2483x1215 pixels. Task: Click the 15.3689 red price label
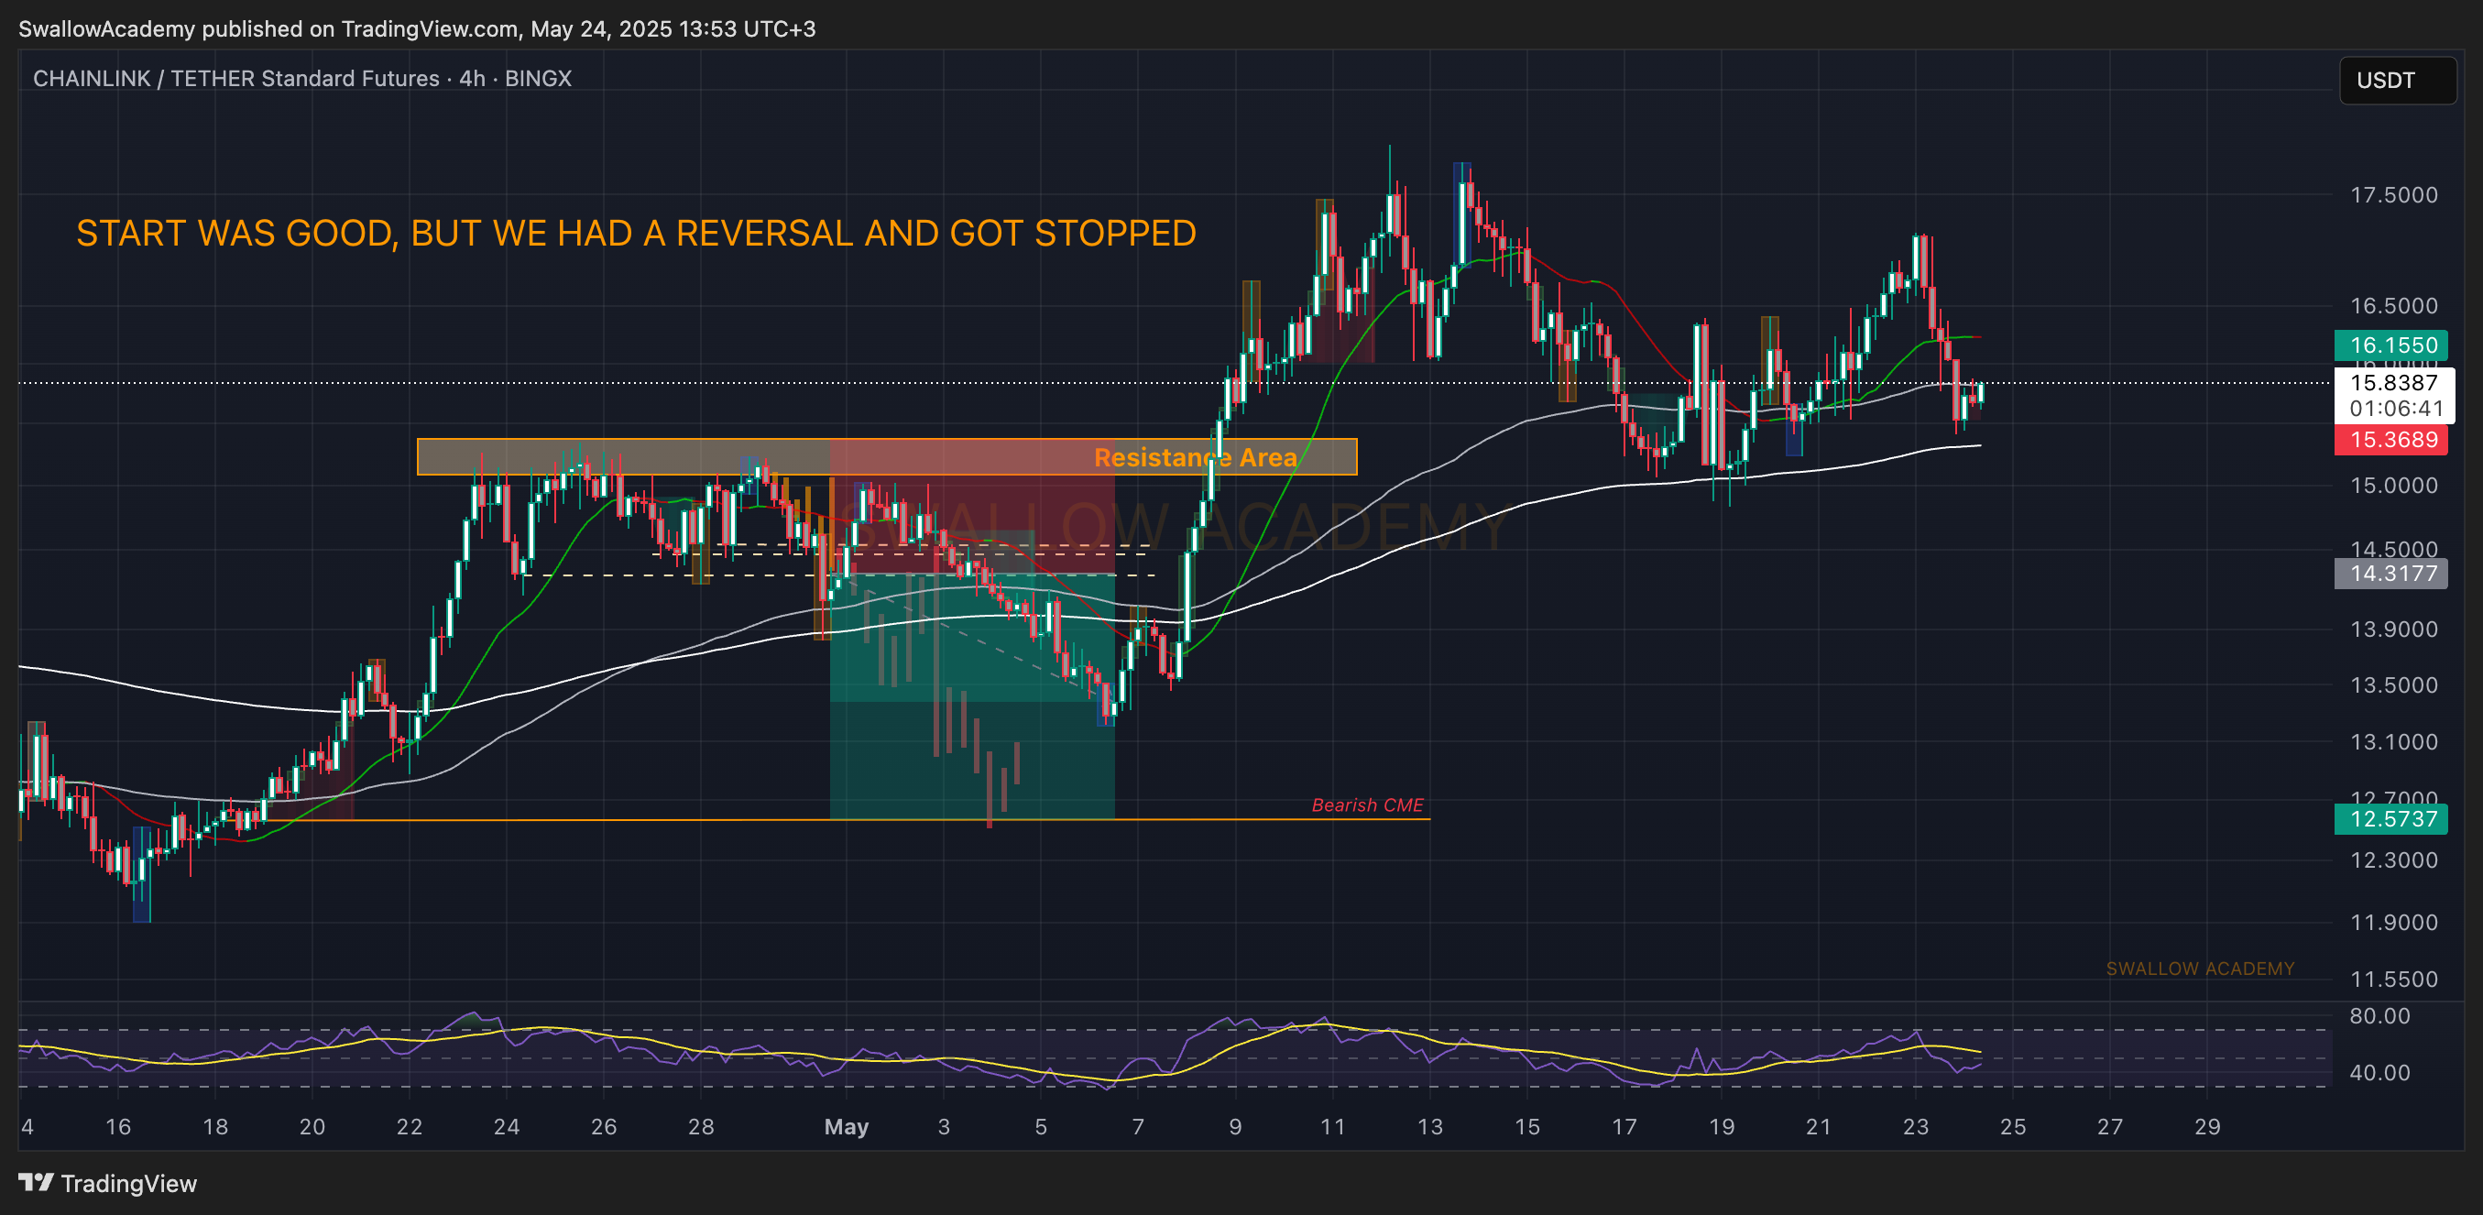point(2392,440)
